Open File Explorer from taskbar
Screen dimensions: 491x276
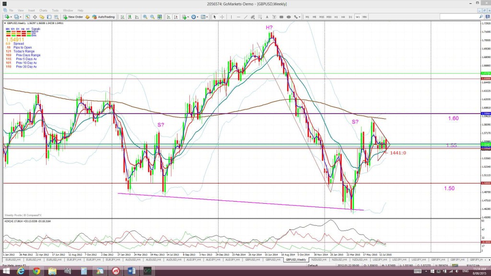click(x=52, y=271)
